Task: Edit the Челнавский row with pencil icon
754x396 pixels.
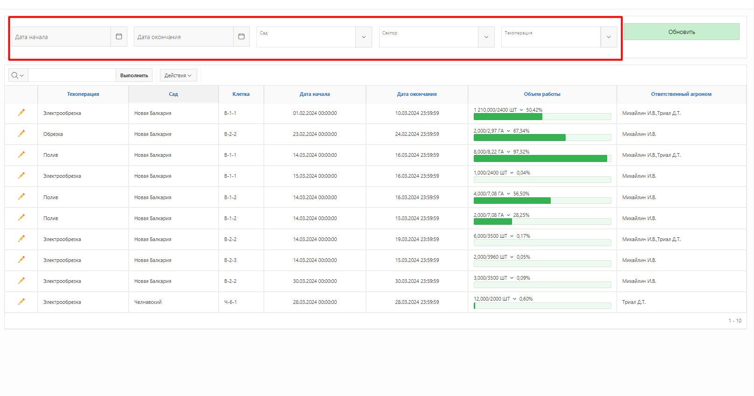Action: coord(21,302)
